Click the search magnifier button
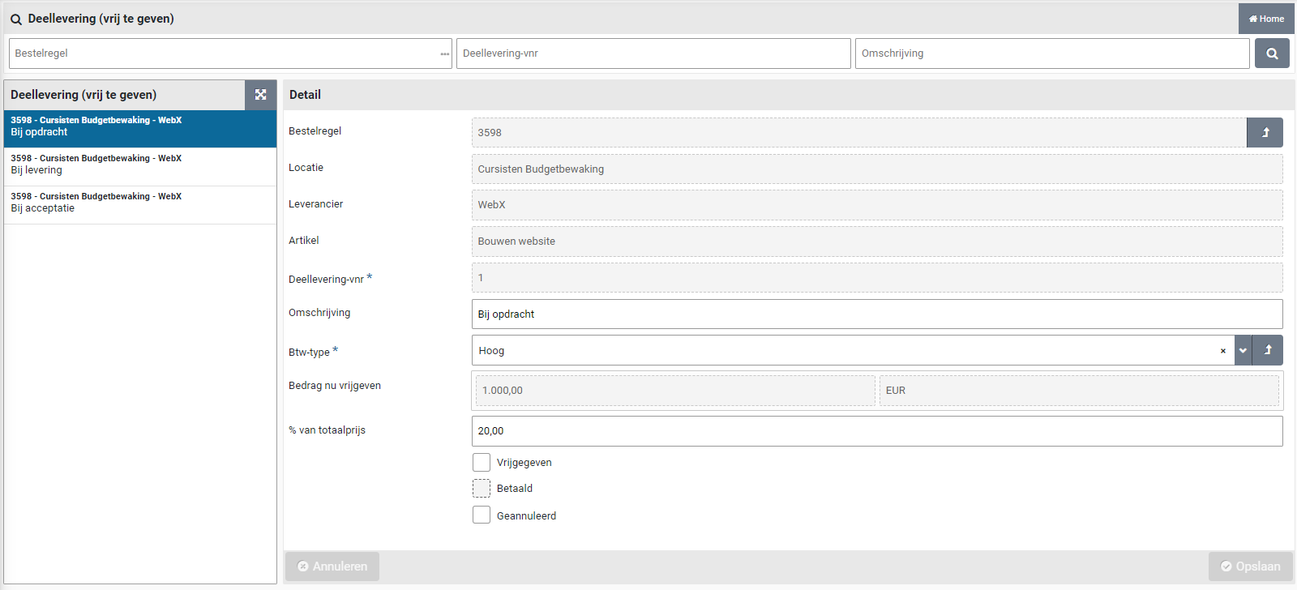1297x590 pixels. pos(1272,53)
